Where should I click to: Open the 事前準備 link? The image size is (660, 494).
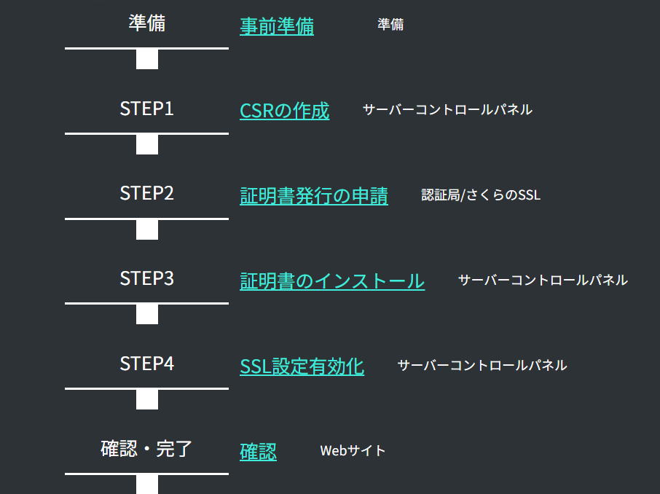click(277, 26)
